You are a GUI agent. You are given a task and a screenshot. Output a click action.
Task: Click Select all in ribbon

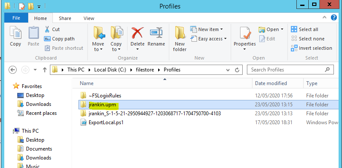pyautogui.click(x=305, y=29)
